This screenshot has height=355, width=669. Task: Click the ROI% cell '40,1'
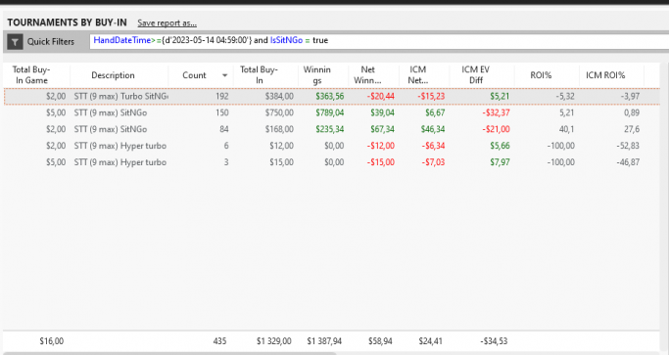coord(566,129)
